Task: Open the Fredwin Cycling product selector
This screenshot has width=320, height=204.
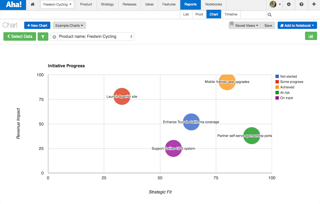Action: click(57, 4)
